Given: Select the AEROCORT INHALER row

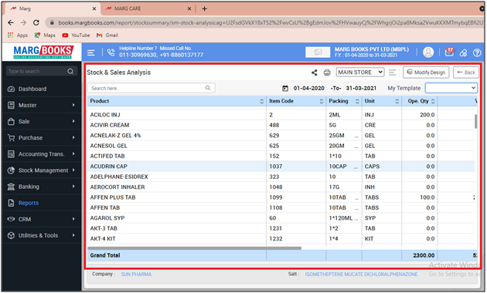Looking at the screenshot, I should [x=281, y=187].
